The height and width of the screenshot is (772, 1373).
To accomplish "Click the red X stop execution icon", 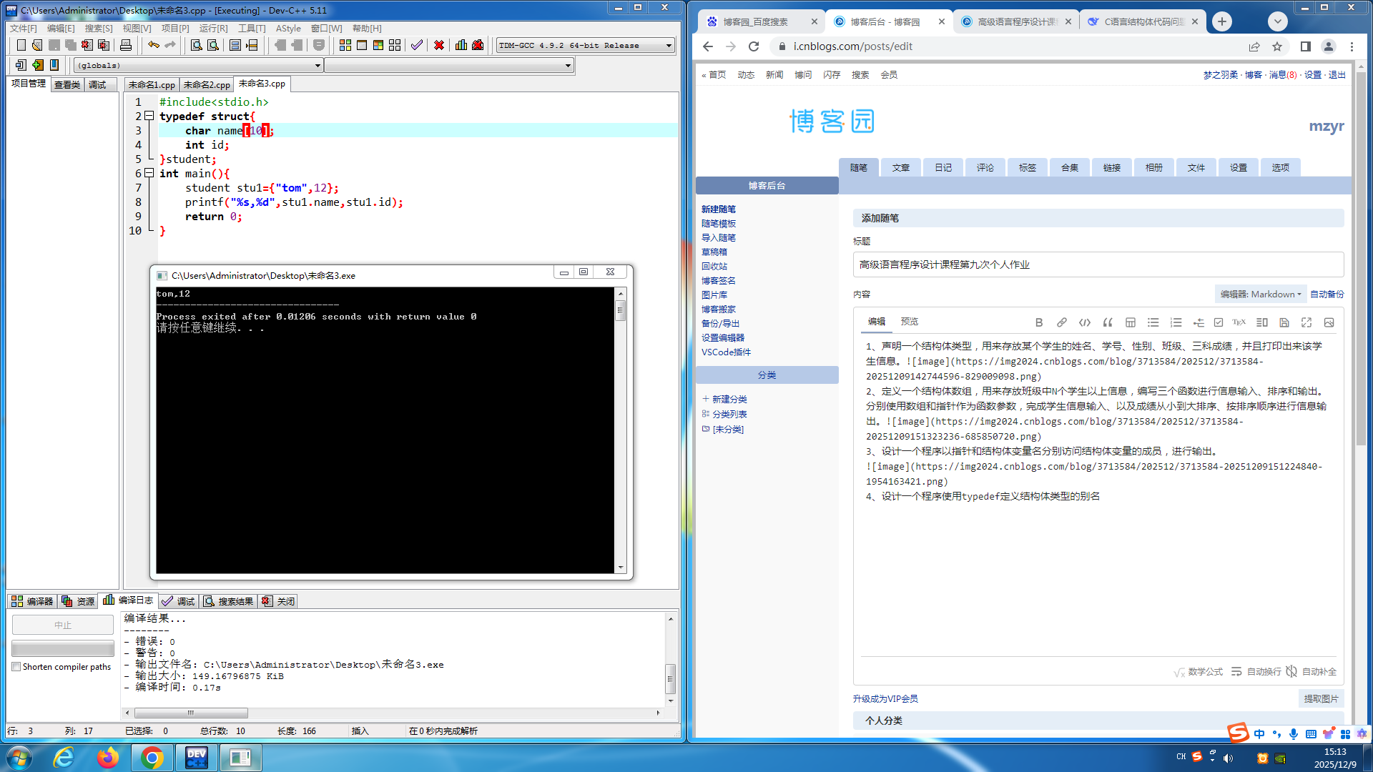I will pos(439,45).
